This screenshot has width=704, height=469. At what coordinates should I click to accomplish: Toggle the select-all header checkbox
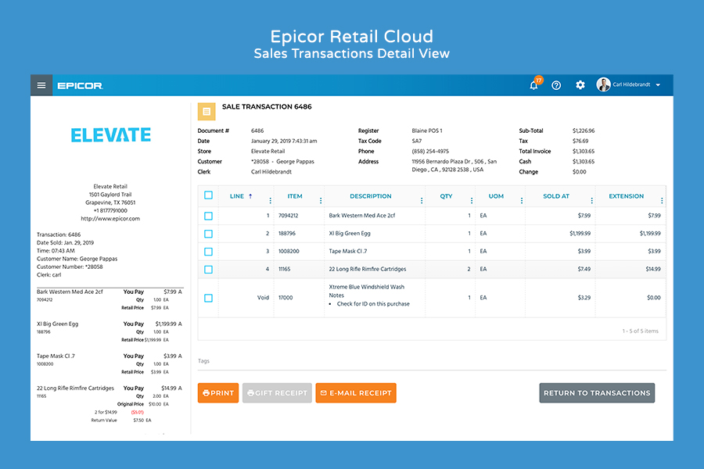coord(208,196)
